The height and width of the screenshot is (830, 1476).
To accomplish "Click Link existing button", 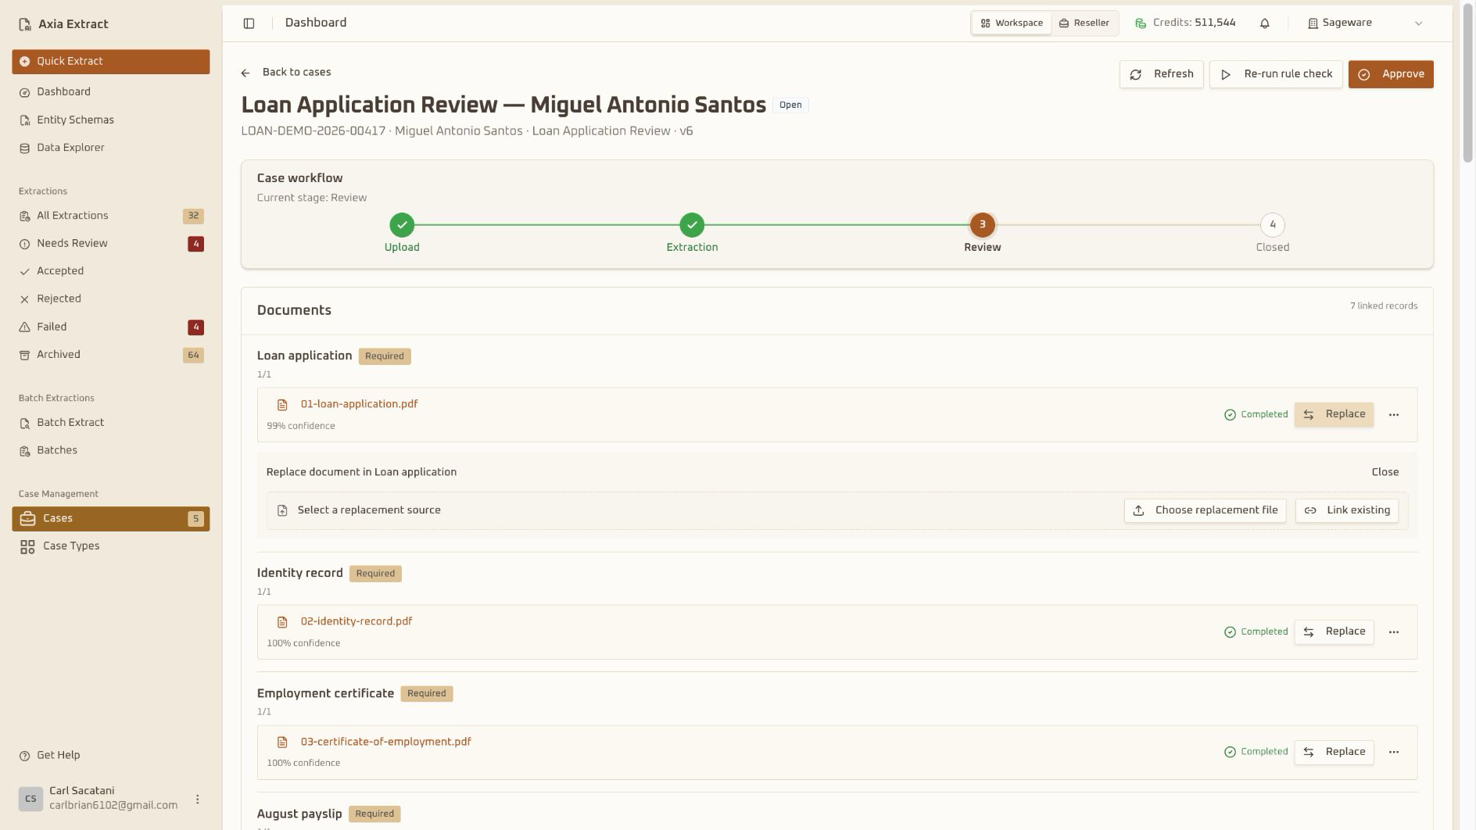I will [x=1347, y=511].
